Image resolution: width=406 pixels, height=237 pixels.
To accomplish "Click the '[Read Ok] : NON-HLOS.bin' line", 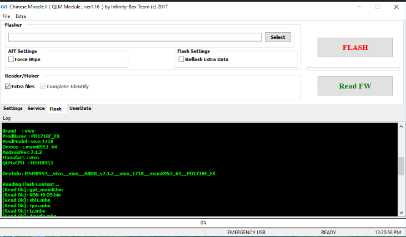I will pyautogui.click(x=32, y=195).
